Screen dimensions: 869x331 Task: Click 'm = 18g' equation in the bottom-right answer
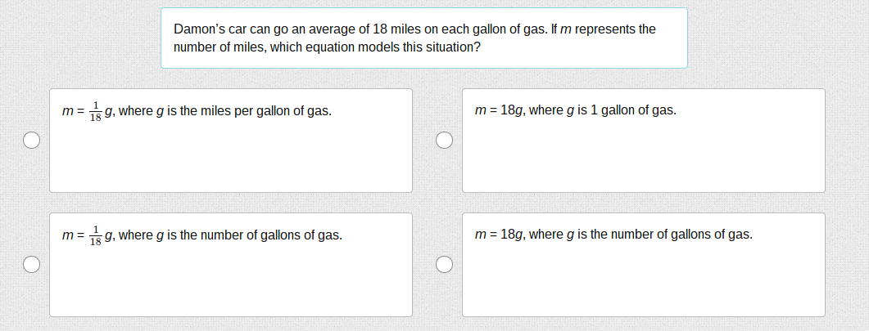[x=500, y=235]
